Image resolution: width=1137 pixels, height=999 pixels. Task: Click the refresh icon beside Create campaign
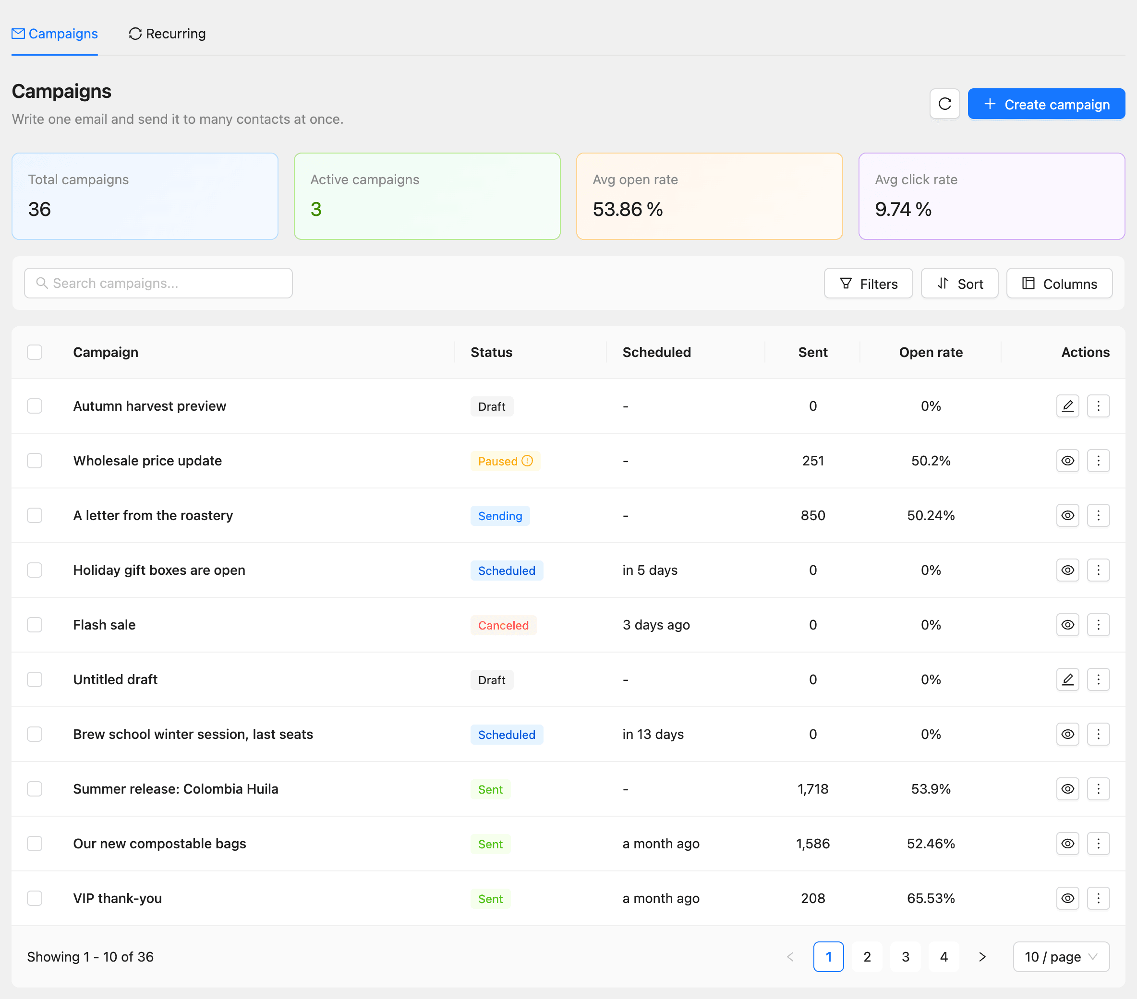pyautogui.click(x=944, y=104)
